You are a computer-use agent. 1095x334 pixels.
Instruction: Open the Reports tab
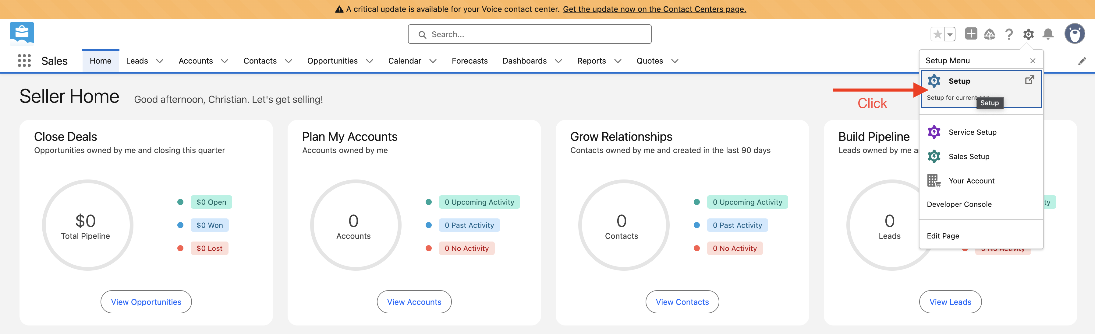pyautogui.click(x=591, y=61)
